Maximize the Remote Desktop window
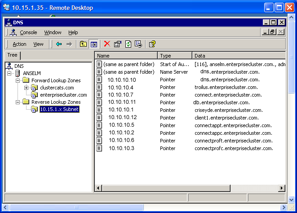 (279, 8)
